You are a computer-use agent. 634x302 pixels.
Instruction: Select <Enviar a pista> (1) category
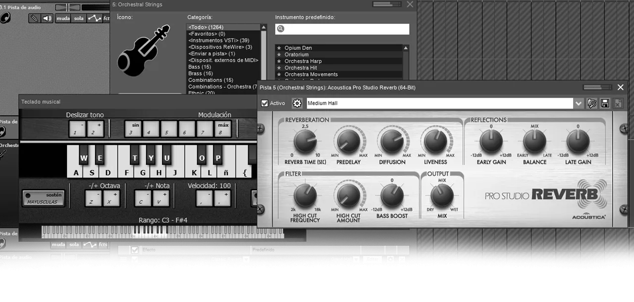tap(223, 53)
